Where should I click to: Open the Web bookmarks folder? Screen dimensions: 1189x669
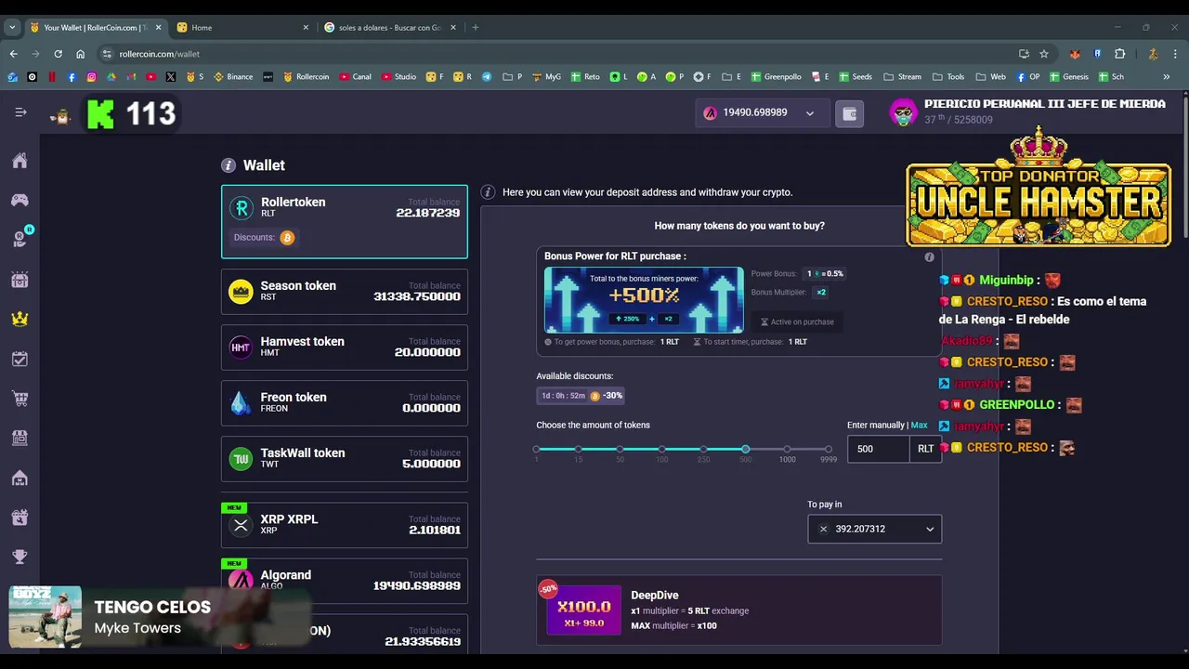tap(990, 77)
